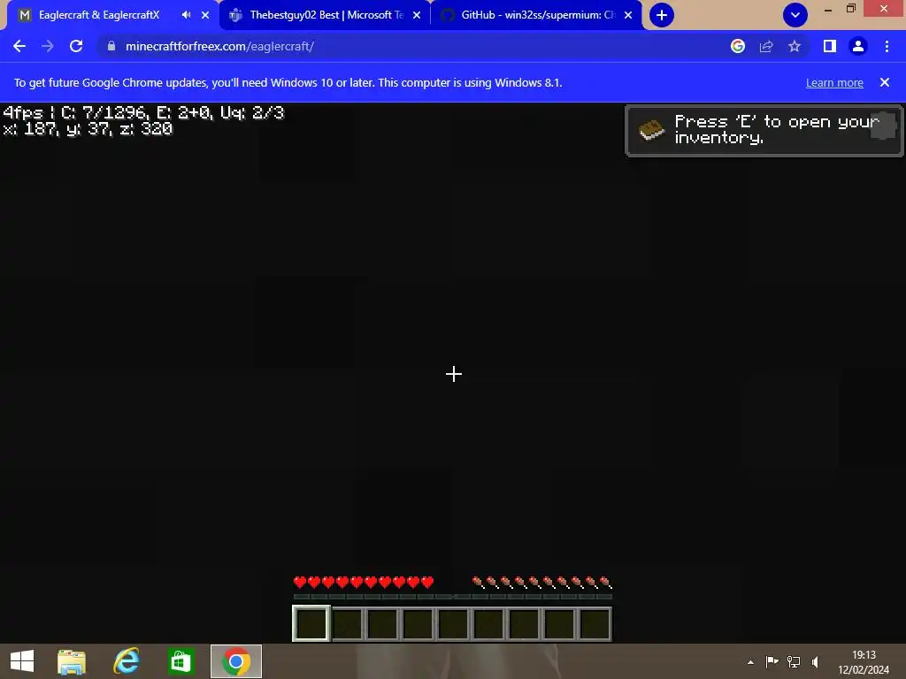
Task: Share this page using the share icon
Action: [x=766, y=46]
